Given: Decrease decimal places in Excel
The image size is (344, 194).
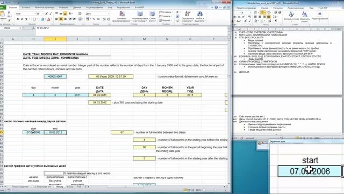Looking at the screenshot, I should [108, 19].
